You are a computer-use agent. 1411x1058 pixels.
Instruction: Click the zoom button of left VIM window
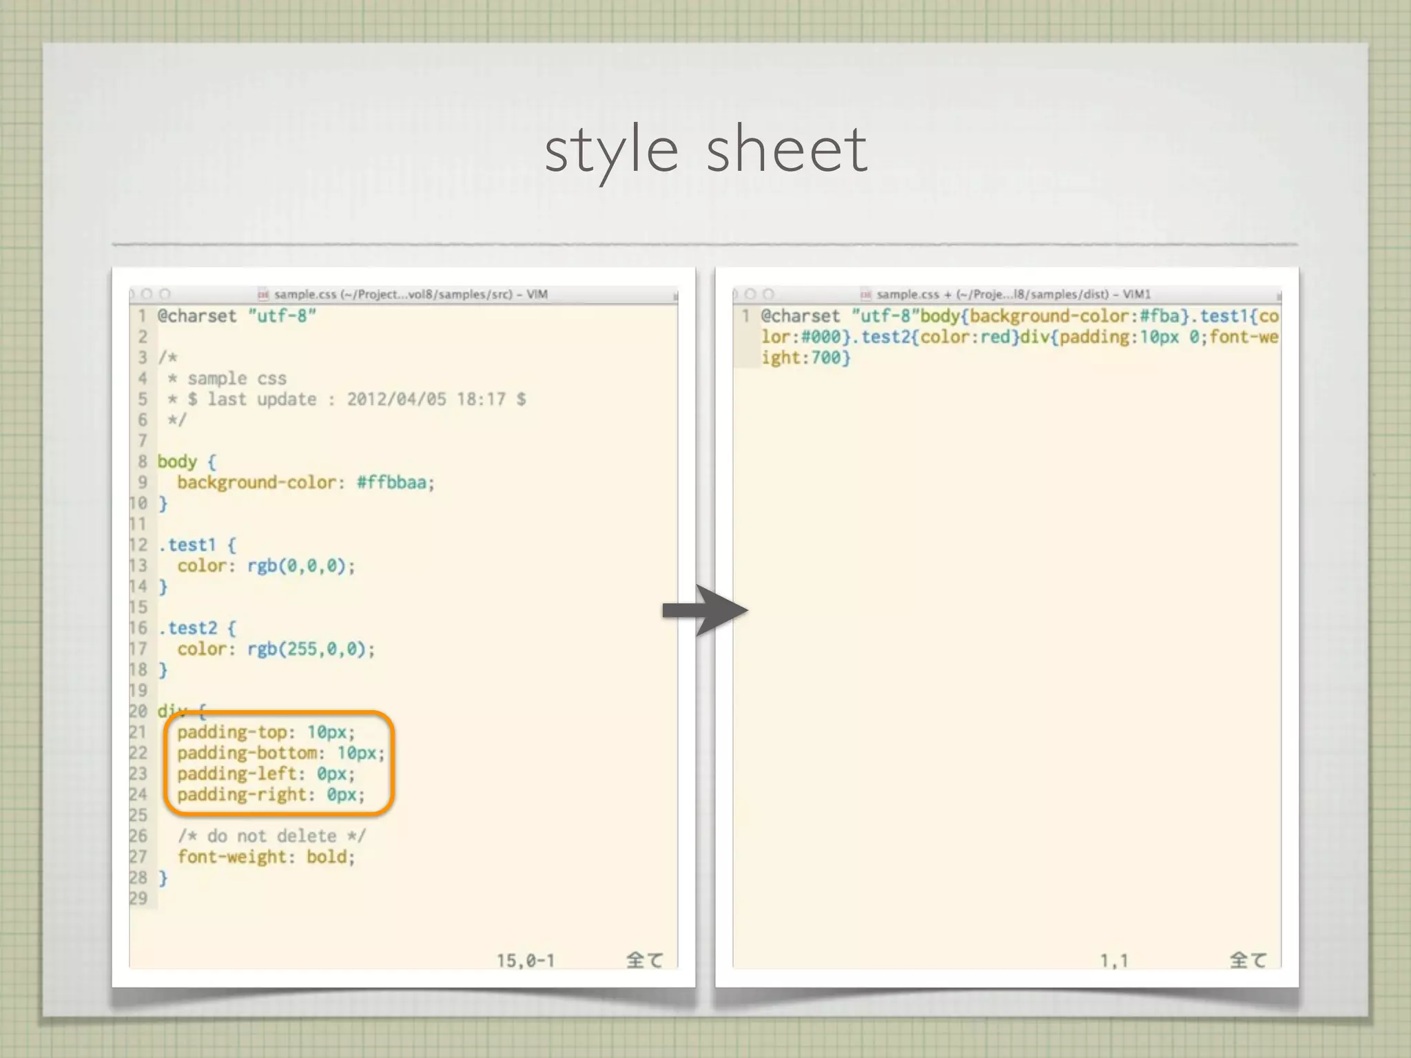click(x=165, y=294)
